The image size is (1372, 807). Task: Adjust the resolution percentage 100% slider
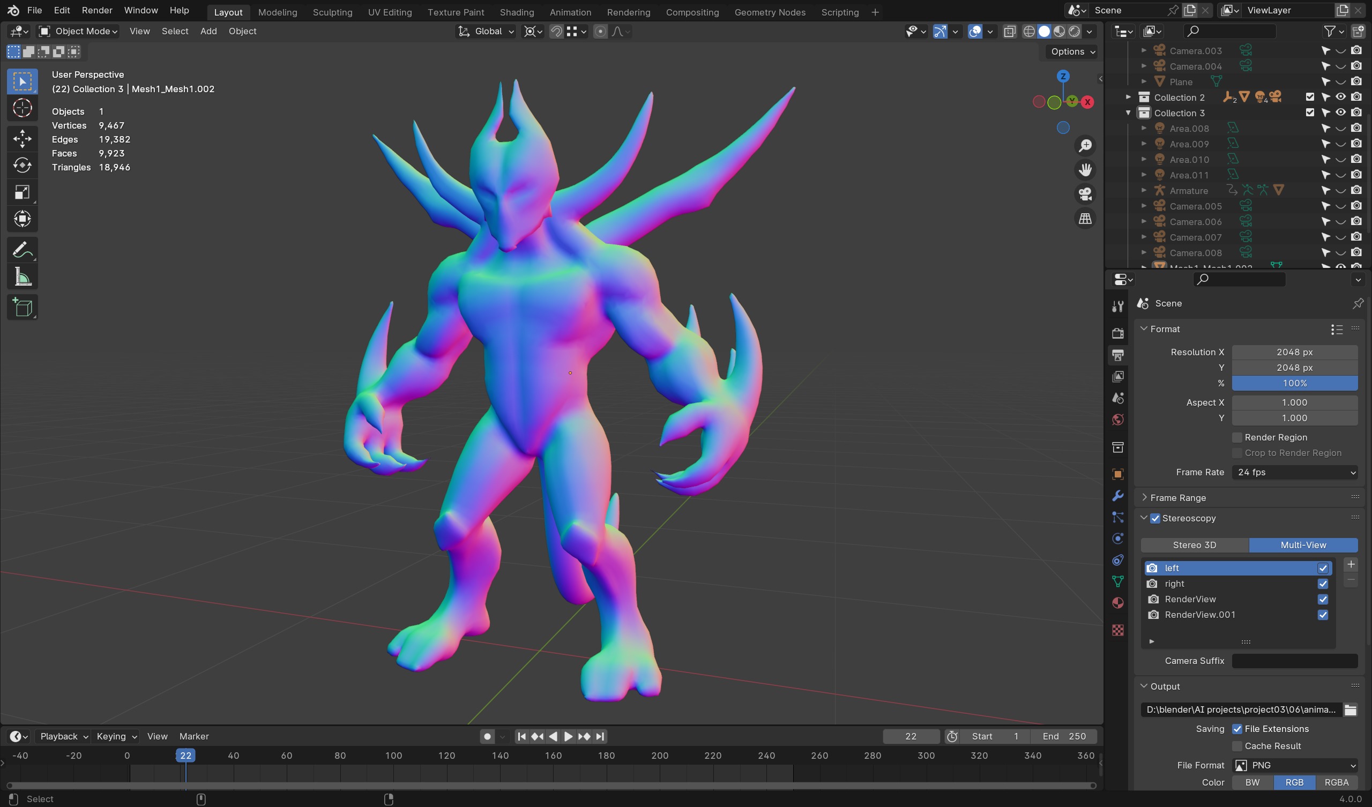pyautogui.click(x=1295, y=383)
